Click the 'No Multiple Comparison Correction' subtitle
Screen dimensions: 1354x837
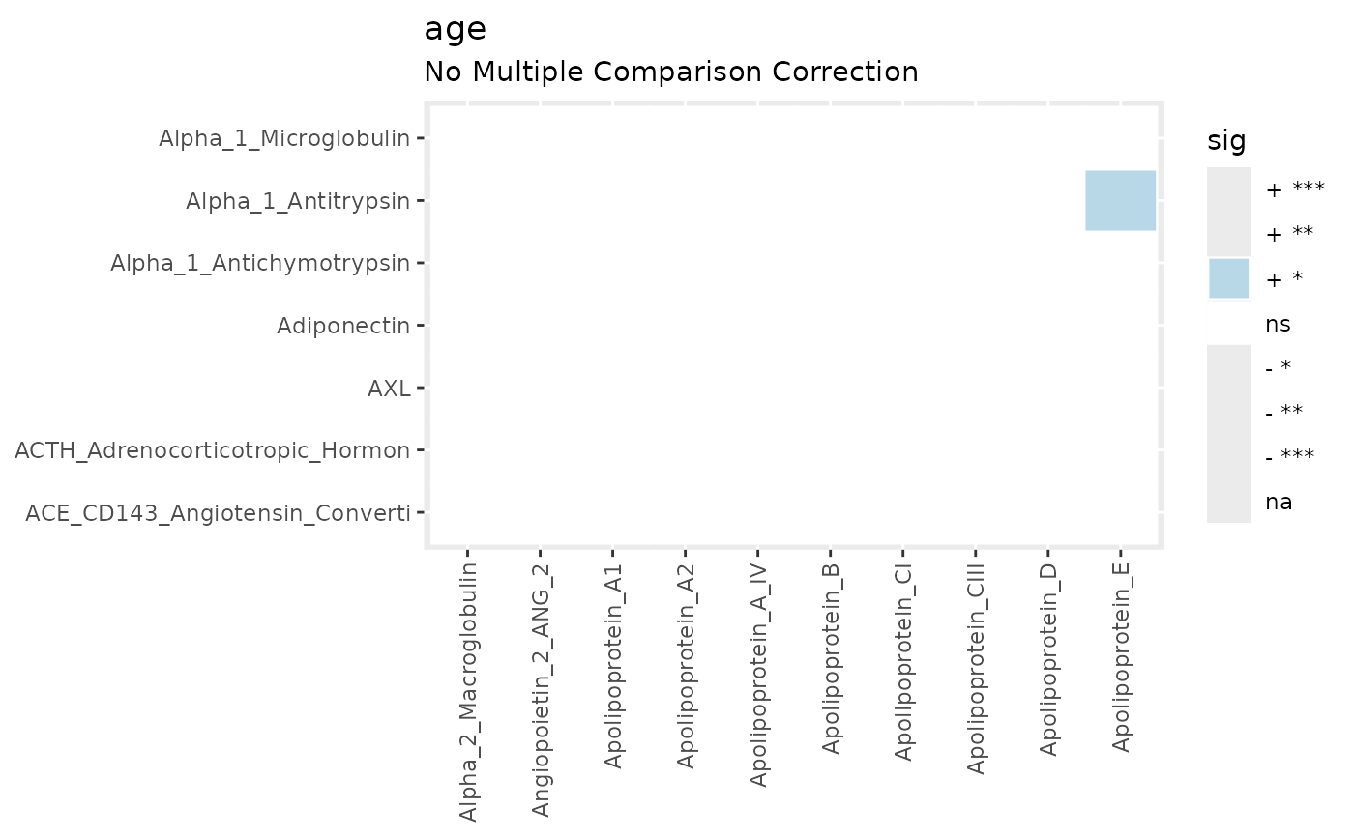[670, 72]
